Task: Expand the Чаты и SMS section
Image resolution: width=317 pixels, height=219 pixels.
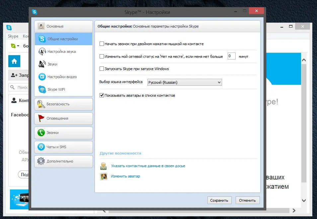Action: (63, 147)
